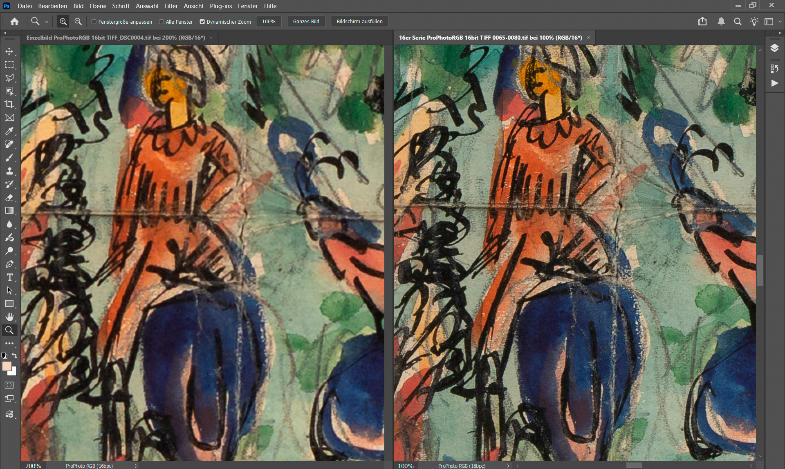Open the Actions panel play icon
Screen dimensions: 785x469
(774, 83)
